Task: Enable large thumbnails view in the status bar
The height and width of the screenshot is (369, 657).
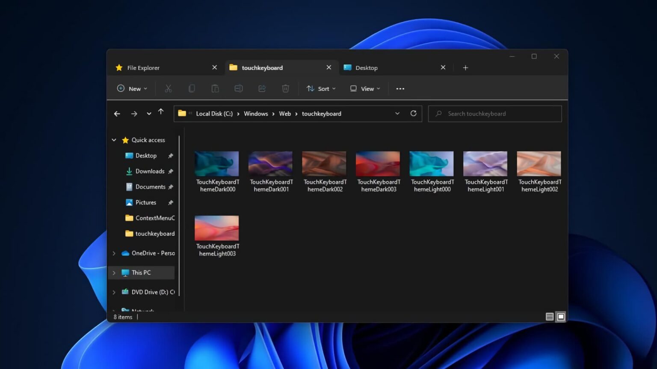Action: tap(561, 316)
